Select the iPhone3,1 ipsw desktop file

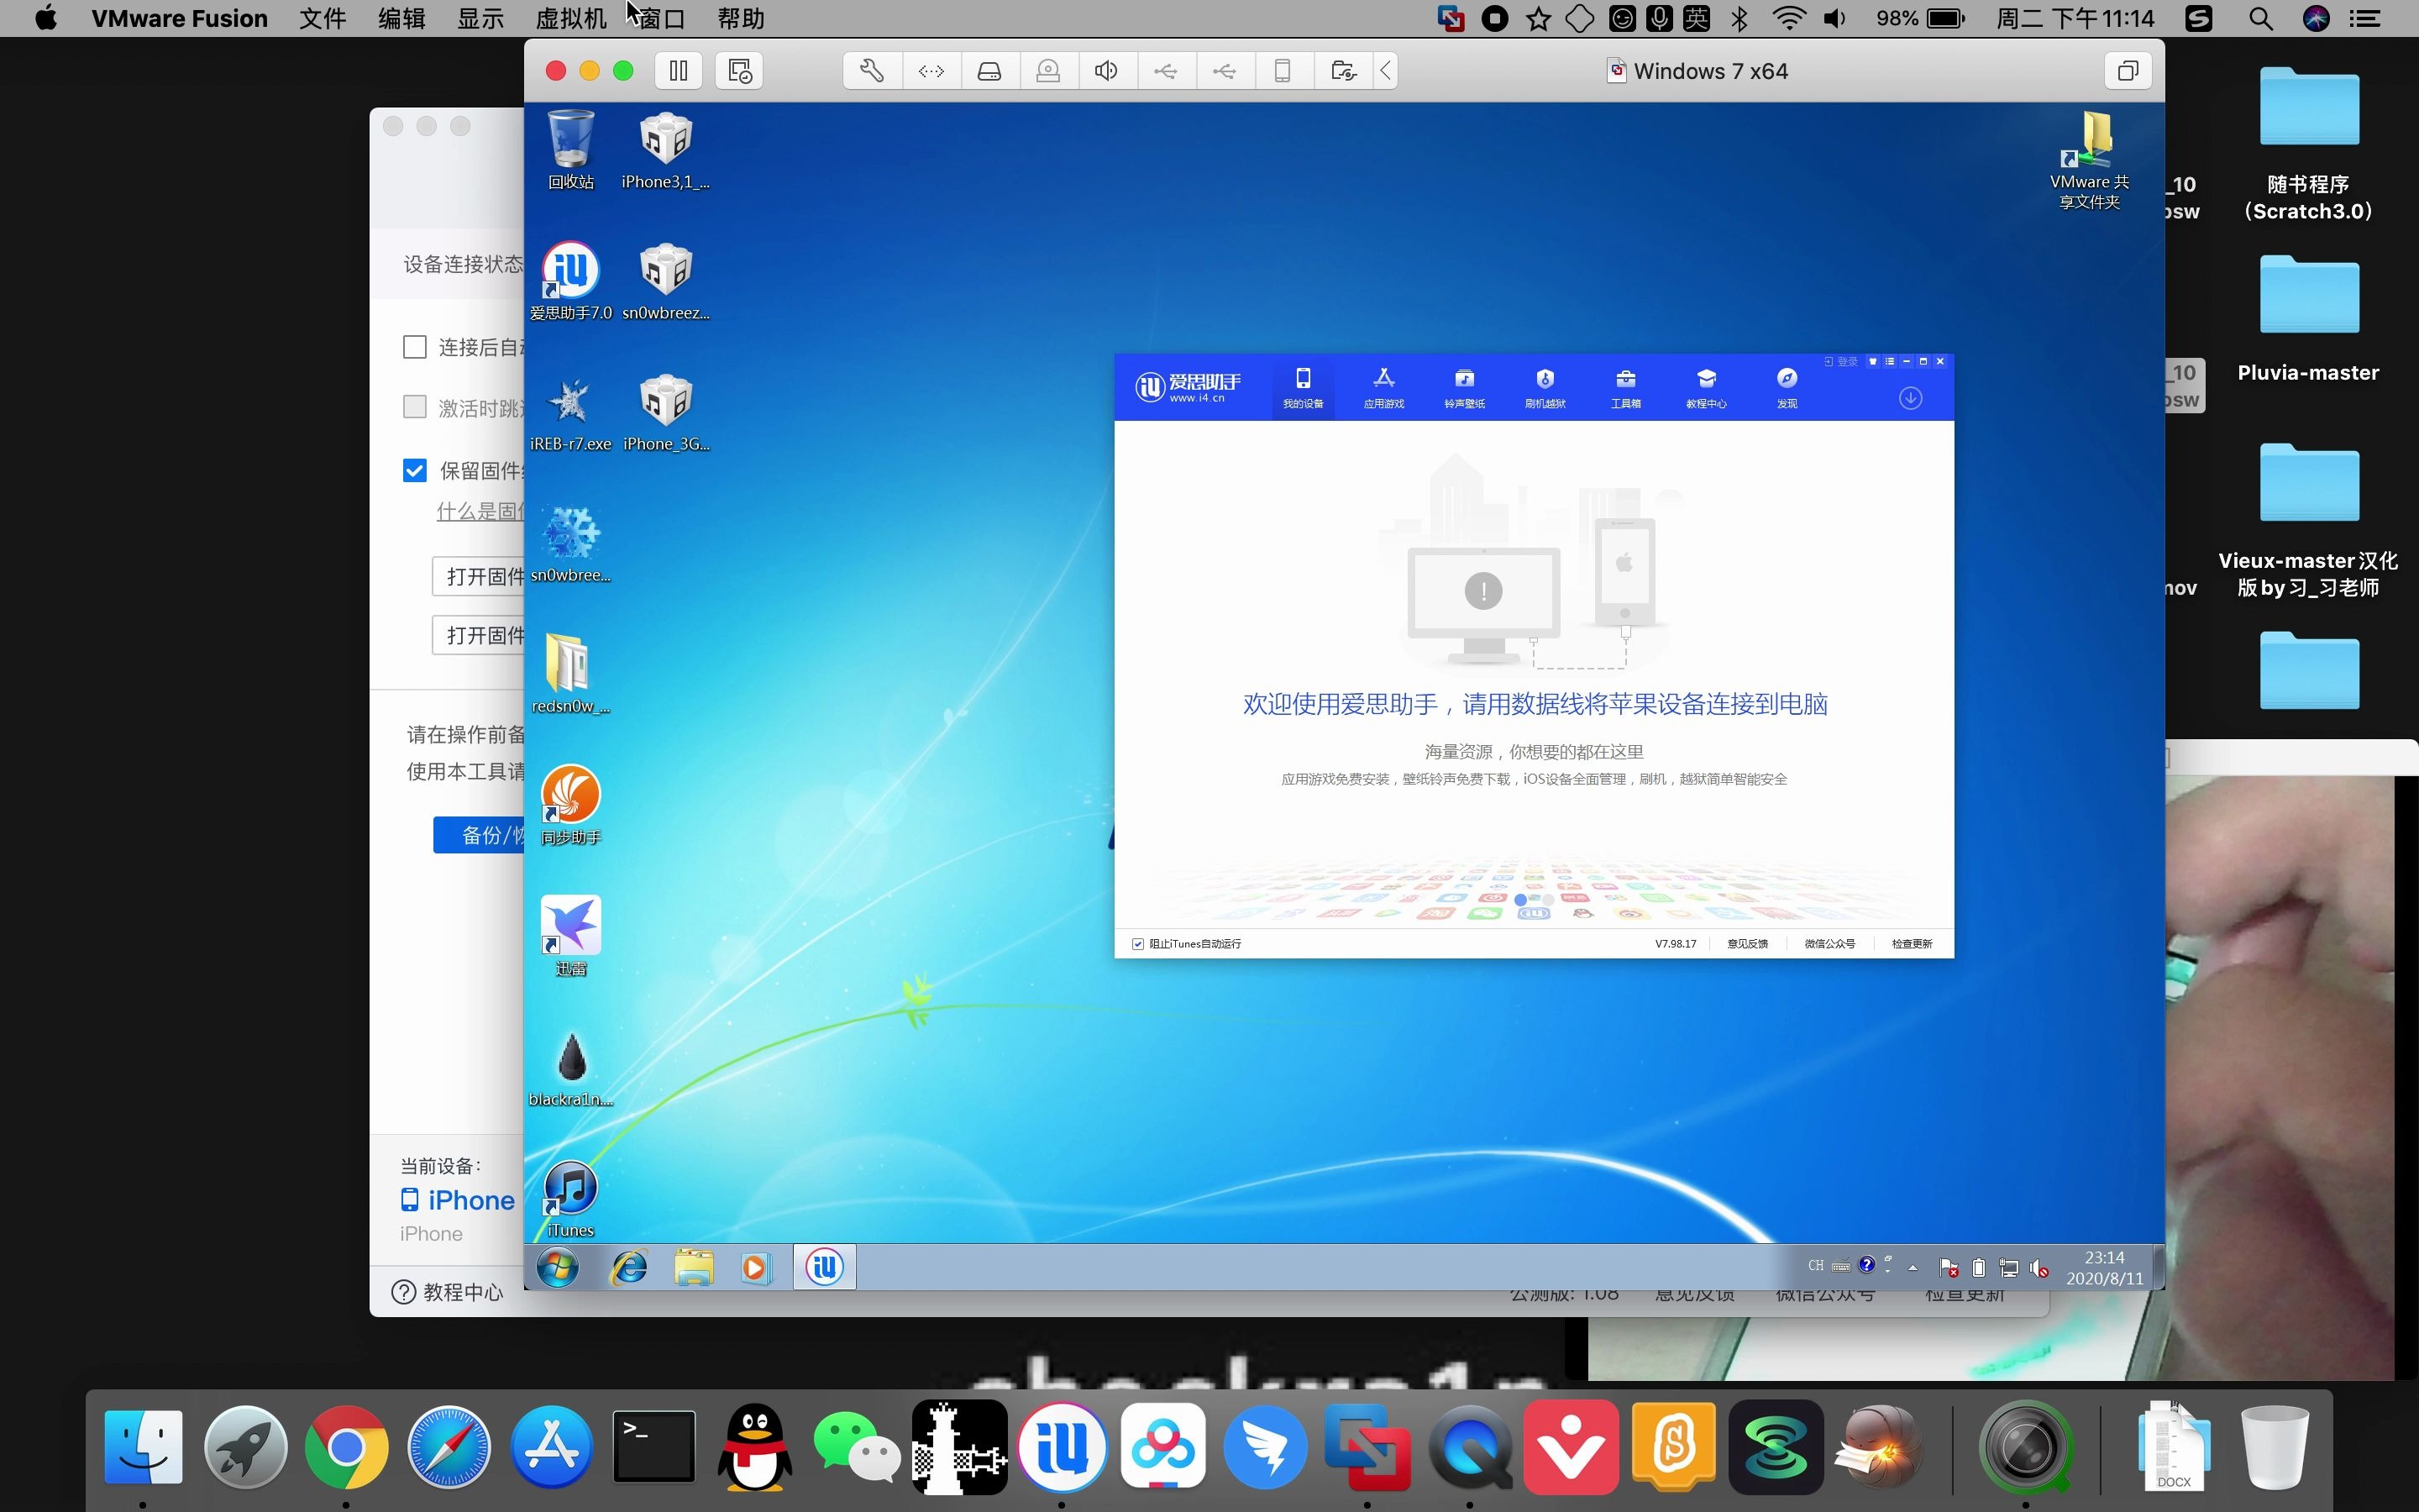pos(666,150)
